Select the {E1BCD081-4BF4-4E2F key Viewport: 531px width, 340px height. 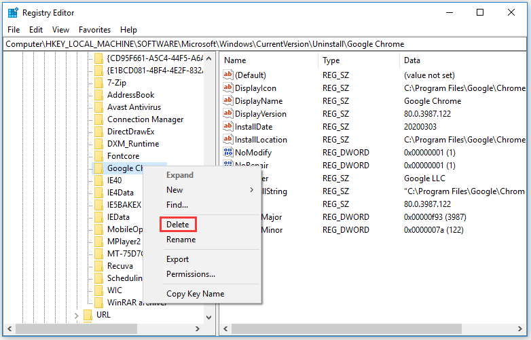[x=155, y=71]
